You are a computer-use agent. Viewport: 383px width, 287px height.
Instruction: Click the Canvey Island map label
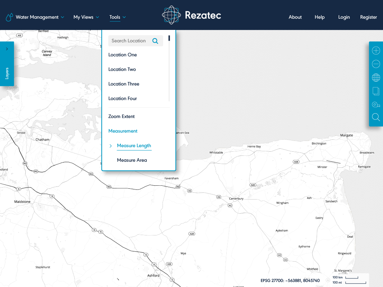click(47, 53)
